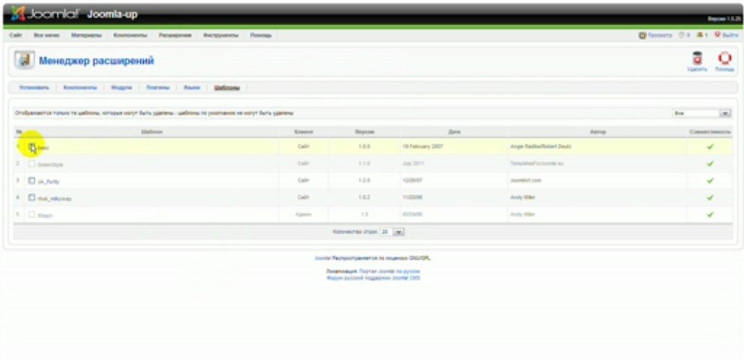This screenshot has width=744, height=360.
Task: Open the Количество строк rows-per-page dropdown
Action: click(392, 232)
